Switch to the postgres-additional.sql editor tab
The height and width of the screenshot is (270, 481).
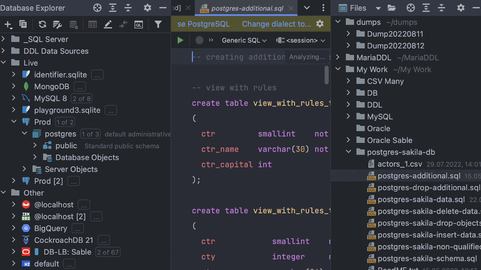(247, 8)
